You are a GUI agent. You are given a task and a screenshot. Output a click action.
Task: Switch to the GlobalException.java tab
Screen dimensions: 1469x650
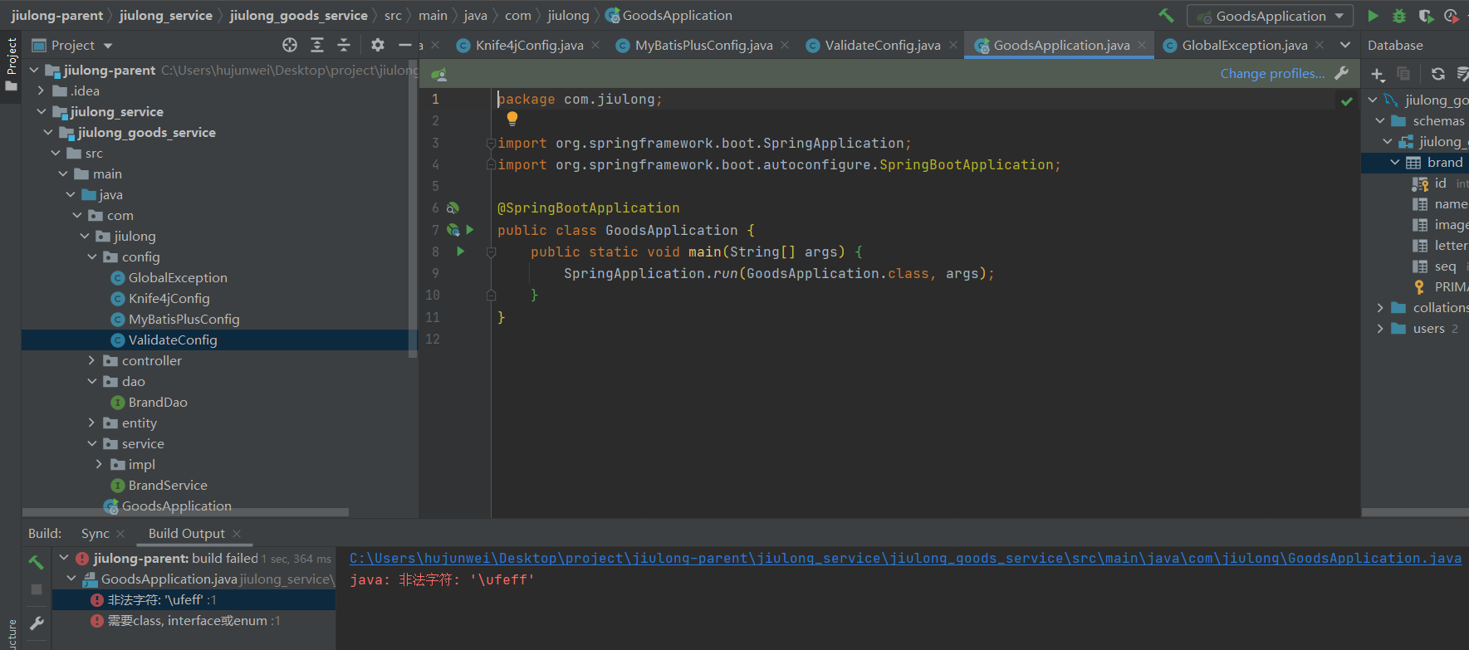1244,45
